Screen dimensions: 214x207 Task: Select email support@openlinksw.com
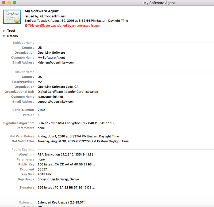point(56,102)
